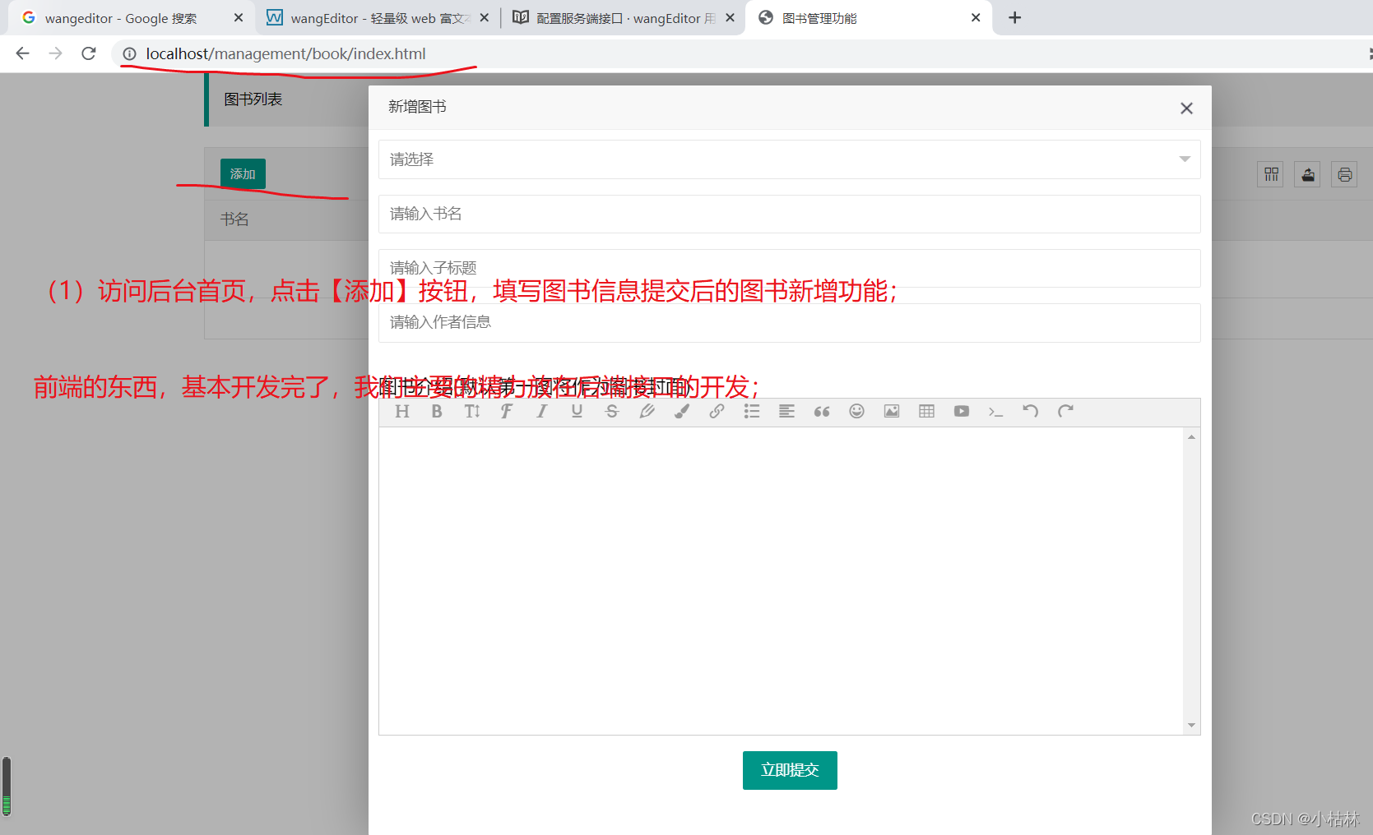Click the undo icon in the editor
The image size is (1373, 835).
[x=1030, y=411]
